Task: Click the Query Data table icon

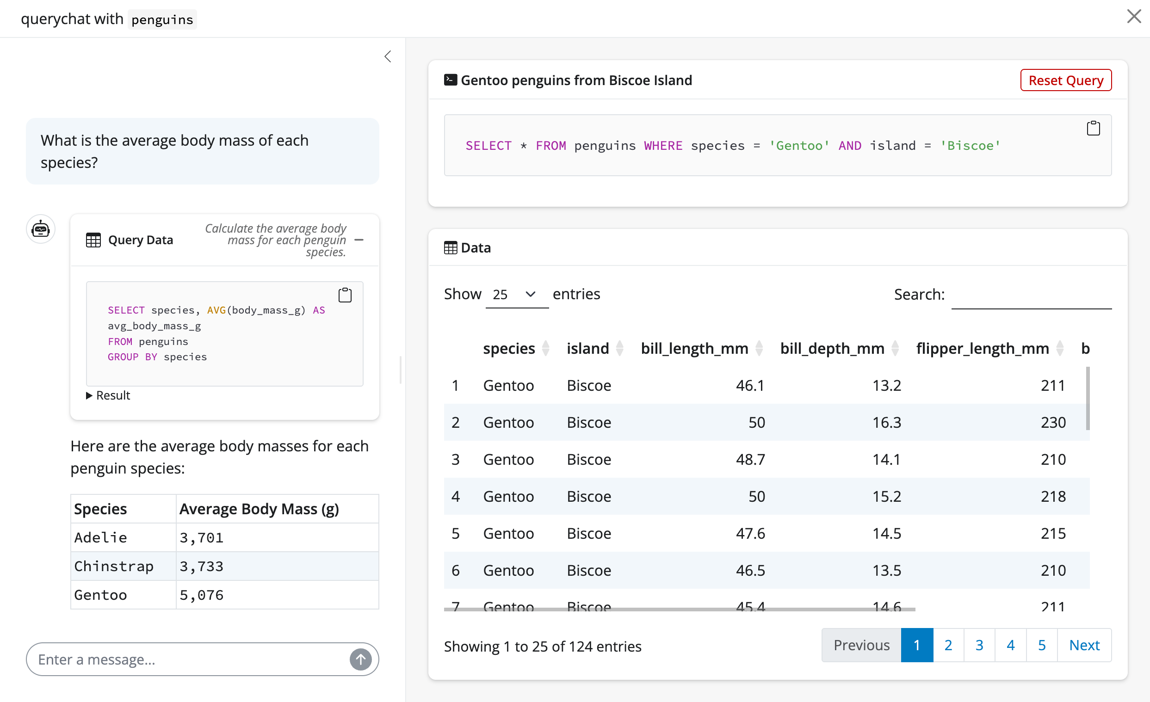Action: click(x=93, y=239)
